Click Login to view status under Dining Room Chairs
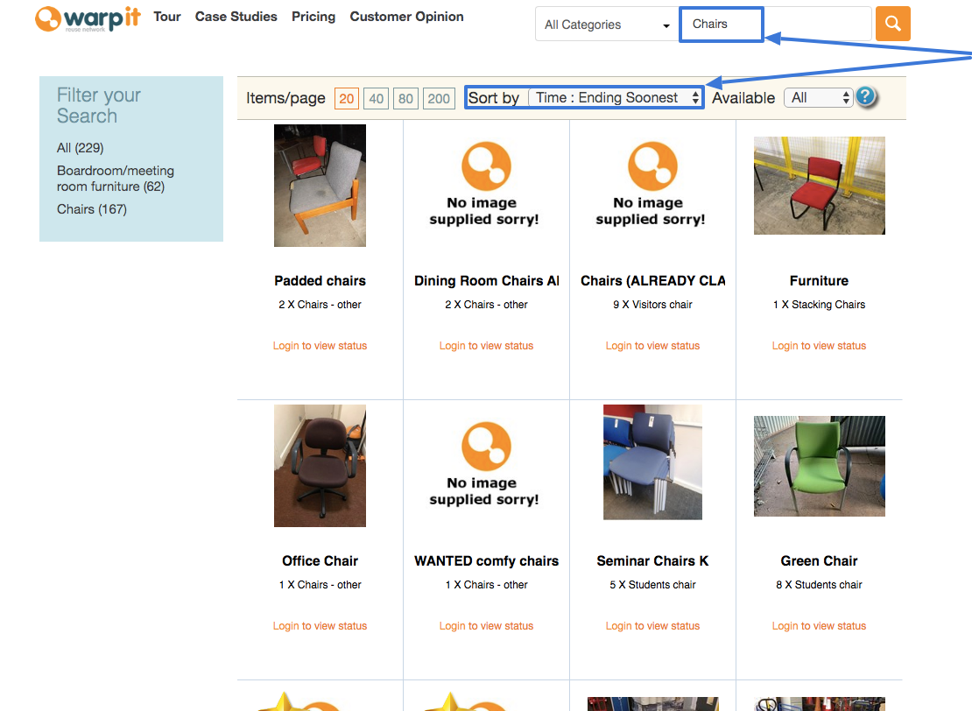This screenshot has width=972, height=711. (x=486, y=346)
